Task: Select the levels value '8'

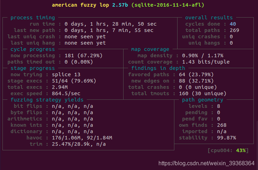Action: tap(218, 106)
